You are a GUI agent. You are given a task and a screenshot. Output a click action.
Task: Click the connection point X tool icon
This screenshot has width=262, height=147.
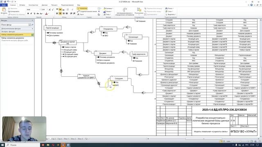click(x=99, y=11)
